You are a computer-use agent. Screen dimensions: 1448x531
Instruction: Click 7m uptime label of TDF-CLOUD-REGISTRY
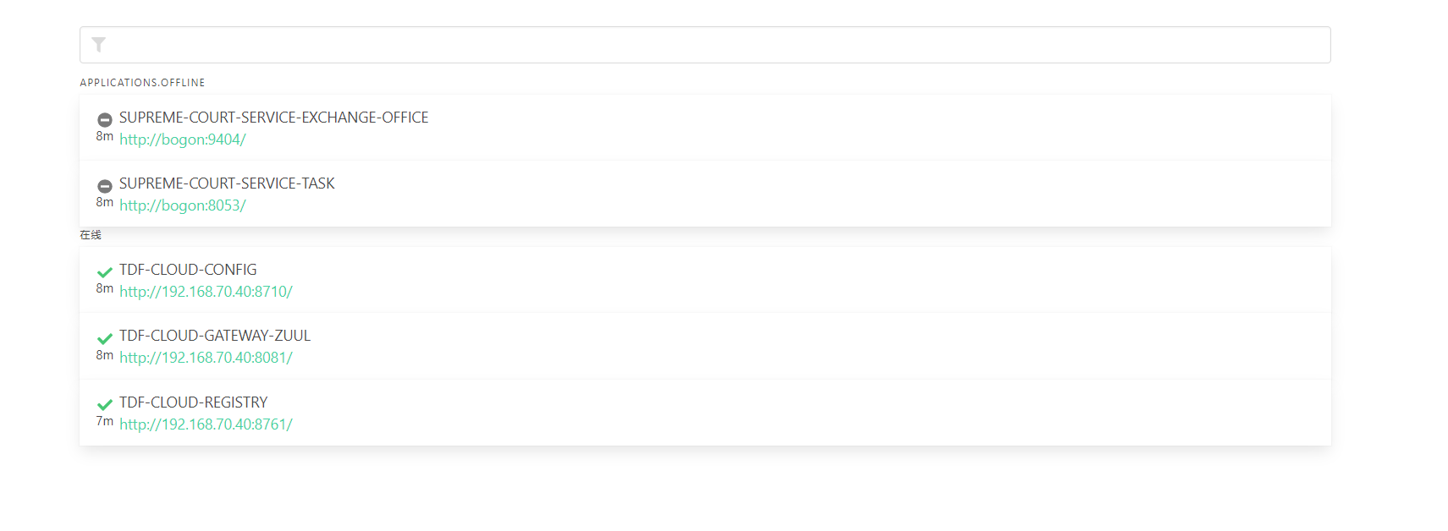(x=104, y=421)
